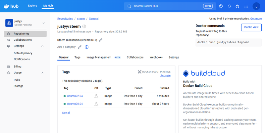Switch to the Tags tab

(78, 57)
